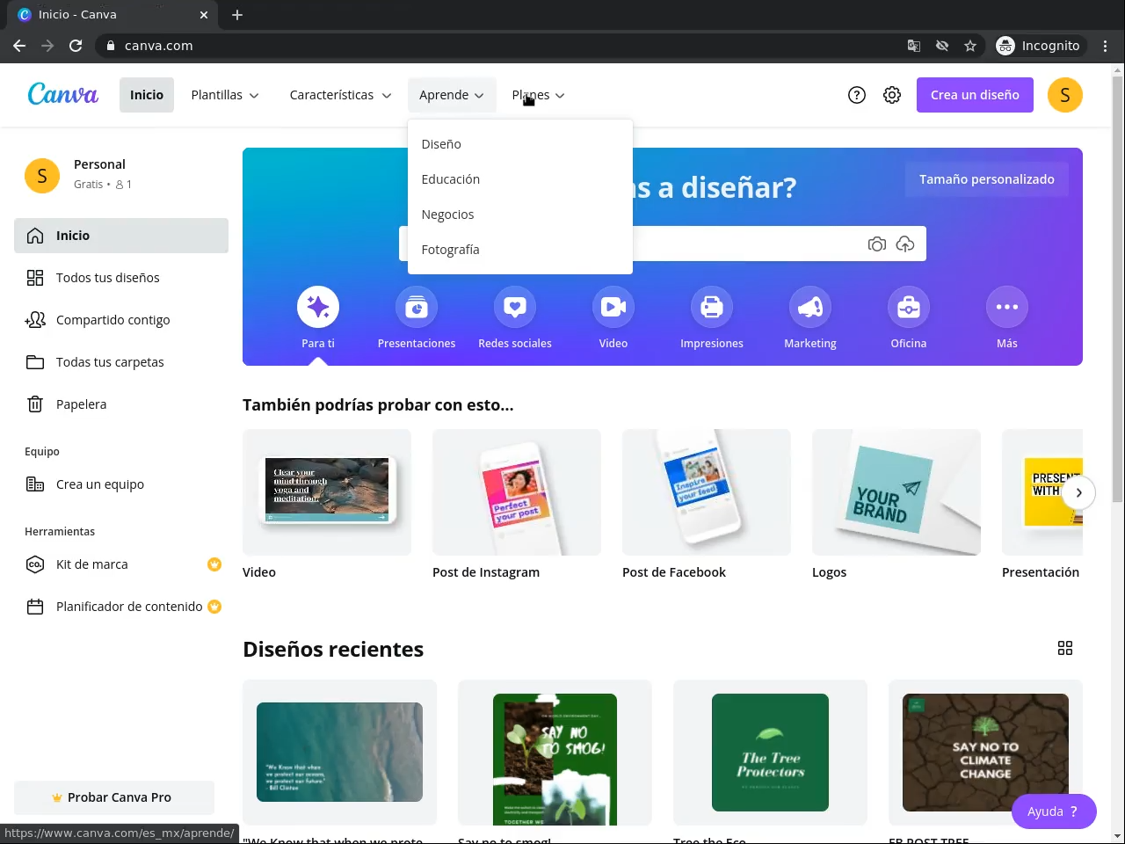1125x844 pixels.
Task: Open the Logos suggestion thumbnail
Action: [896, 492]
